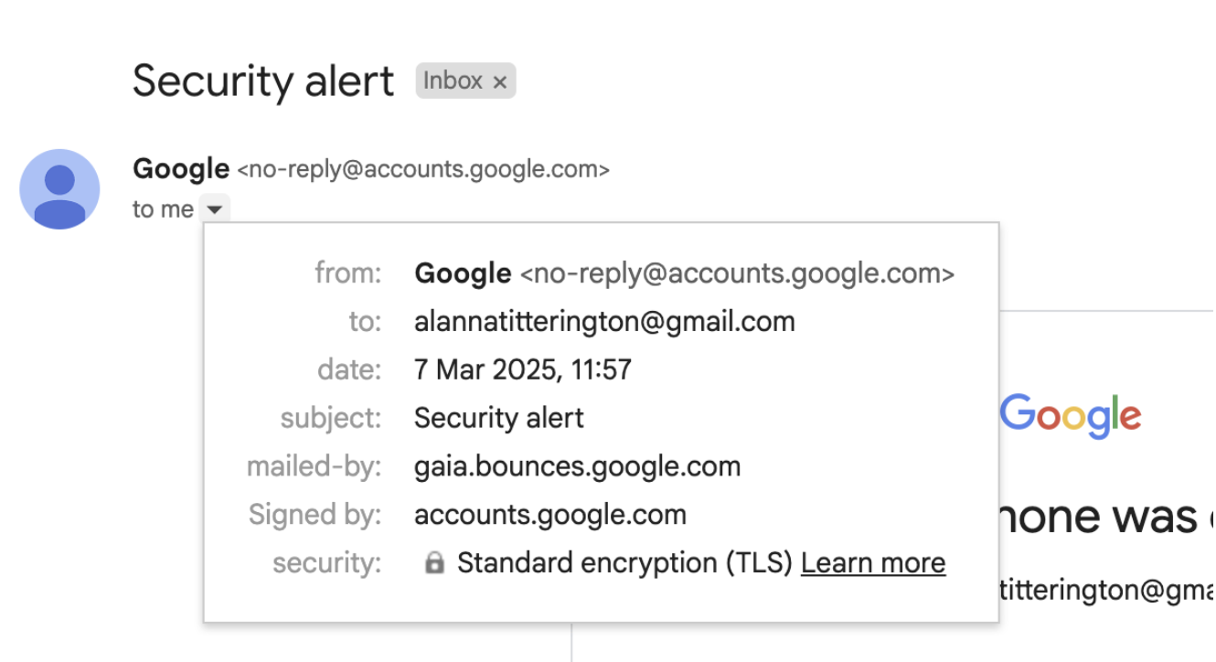Collapse details with the arrow beside "to me"
The height and width of the screenshot is (662, 1216).
pyautogui.click(x=214, y=209)
